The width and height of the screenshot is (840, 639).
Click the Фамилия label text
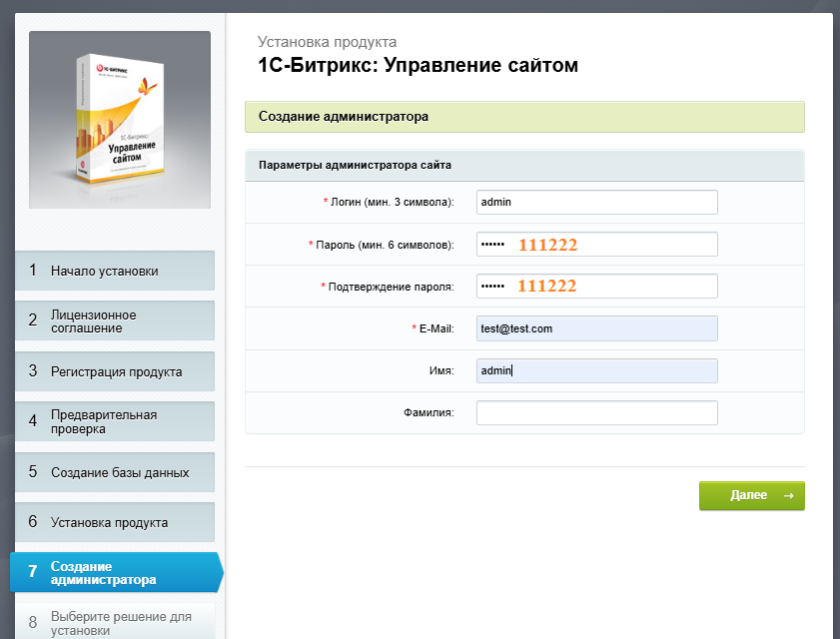(x=428, y=412)
